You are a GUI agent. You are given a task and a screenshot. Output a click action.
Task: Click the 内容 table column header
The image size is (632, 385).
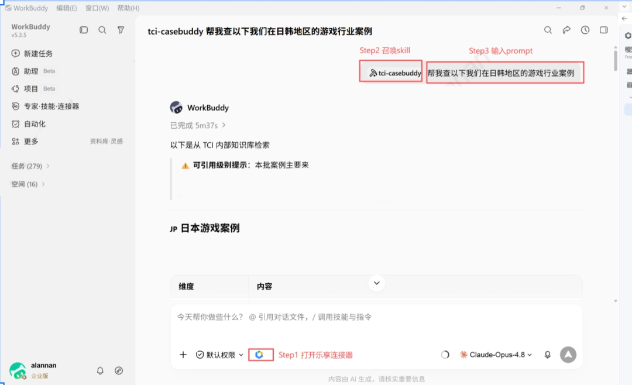click(x=265, y=286)
